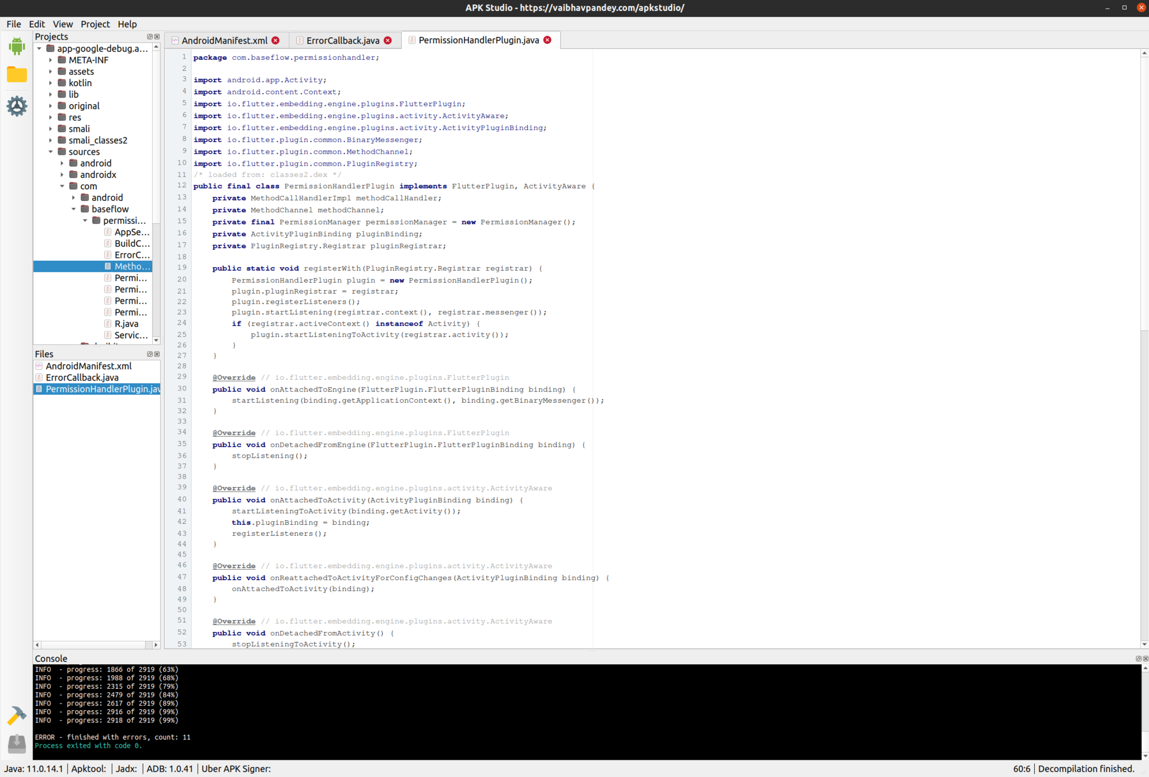Screen dimensions: 1149x777
Task: Select AndroidManifest.xml in Files list
Action: click(x=88, y=366)
